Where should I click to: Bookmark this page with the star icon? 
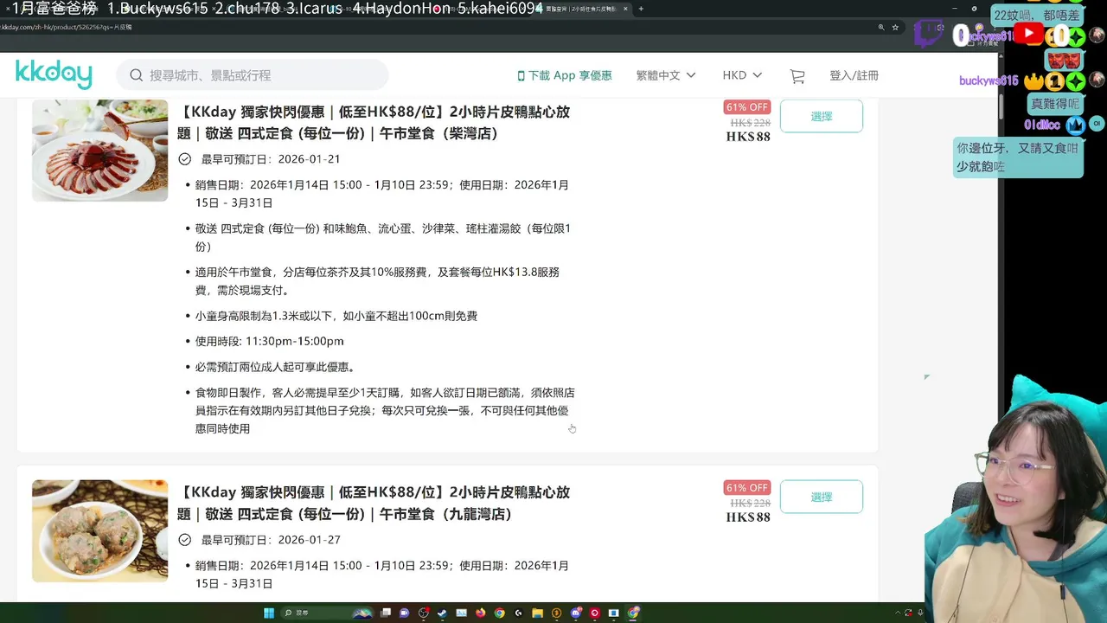point(895,27)
